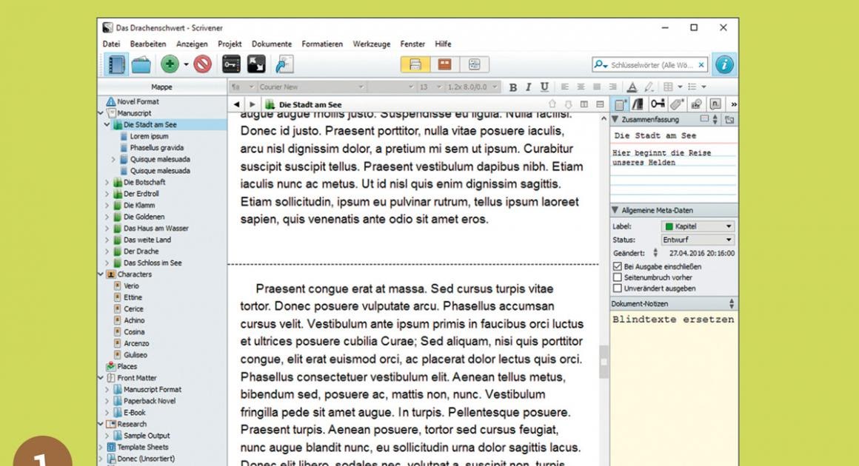Toggle the Binder (Mappe) toolbar icon
This screenshot has height=466, width=859.
116,64
